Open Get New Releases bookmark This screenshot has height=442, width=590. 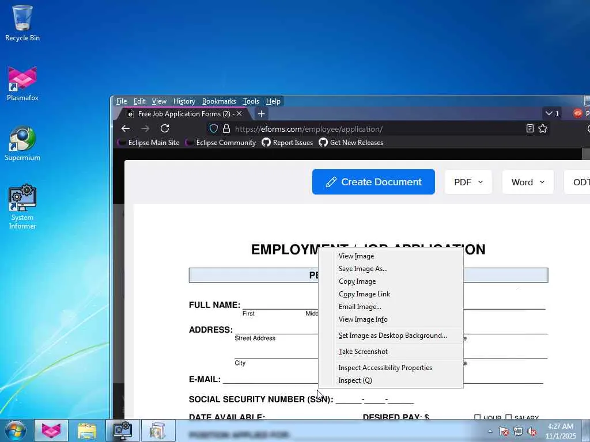pos(351,143)
